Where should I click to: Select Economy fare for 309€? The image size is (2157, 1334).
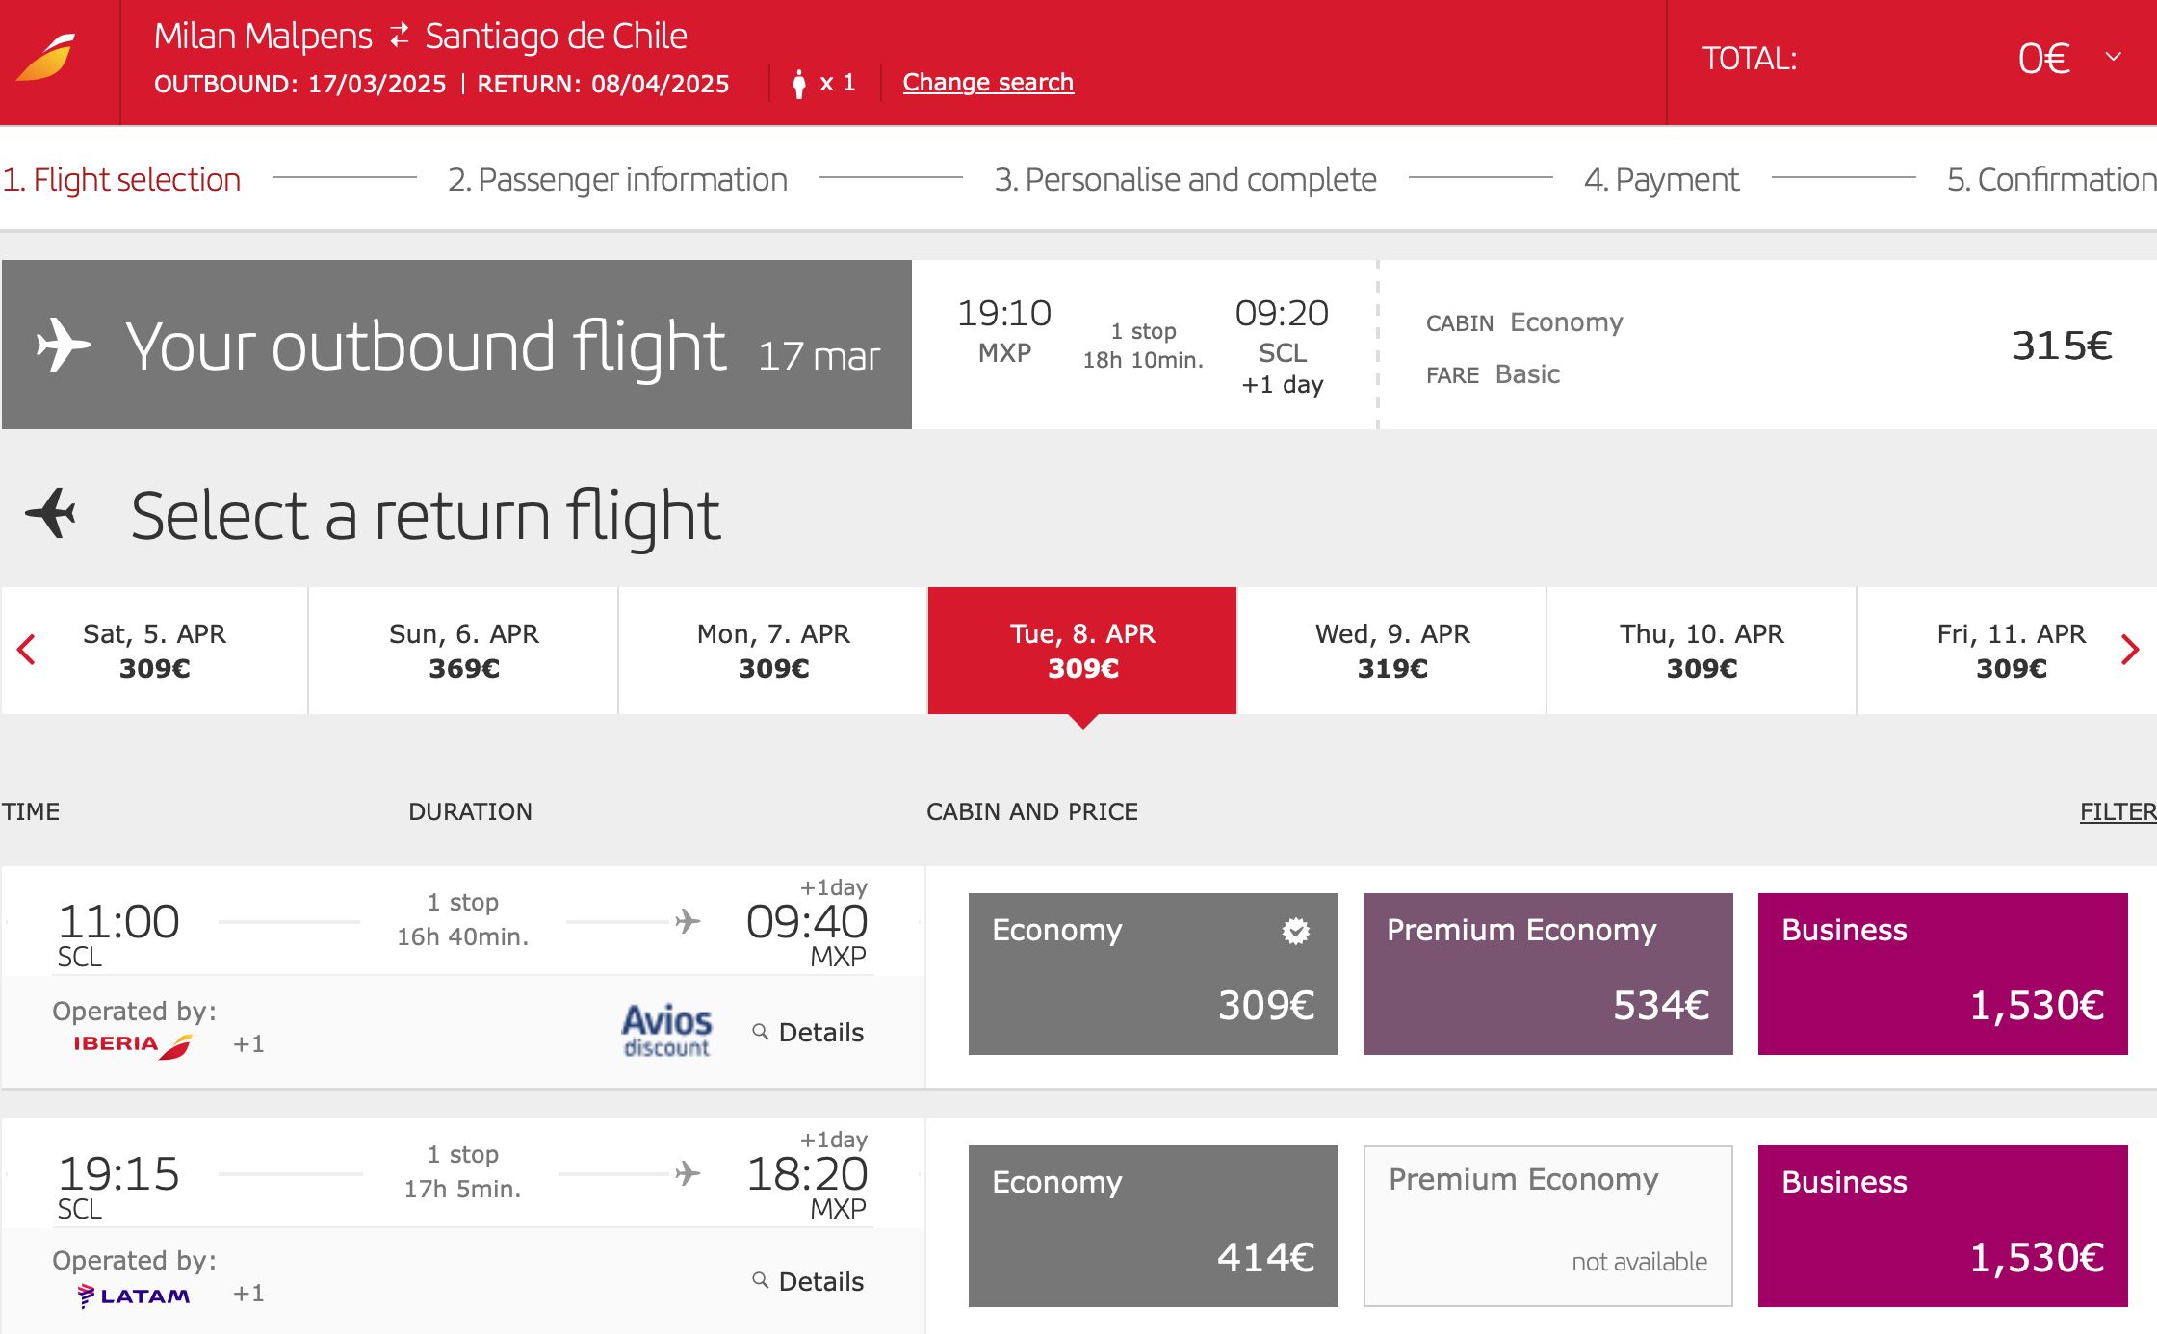1154,974
